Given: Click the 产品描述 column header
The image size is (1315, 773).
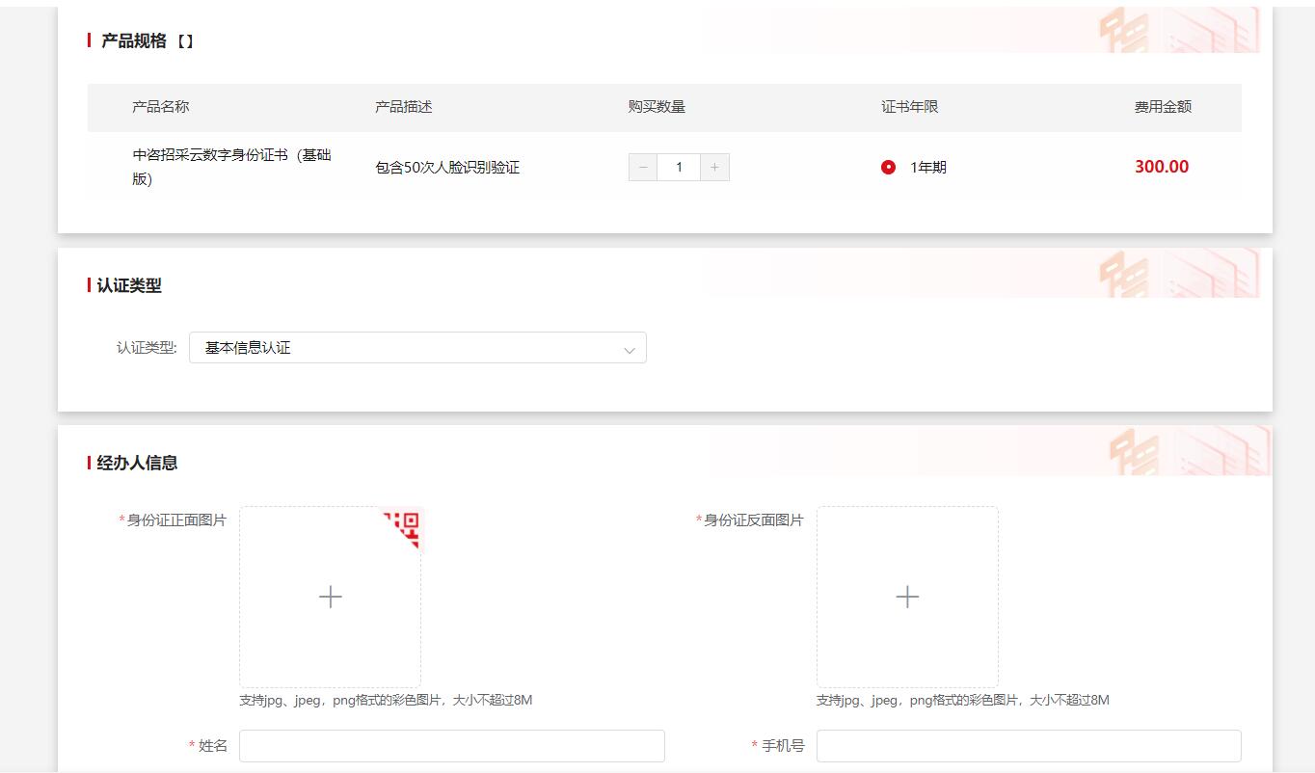Looking at the screenshot, I should tap(404, 107).
